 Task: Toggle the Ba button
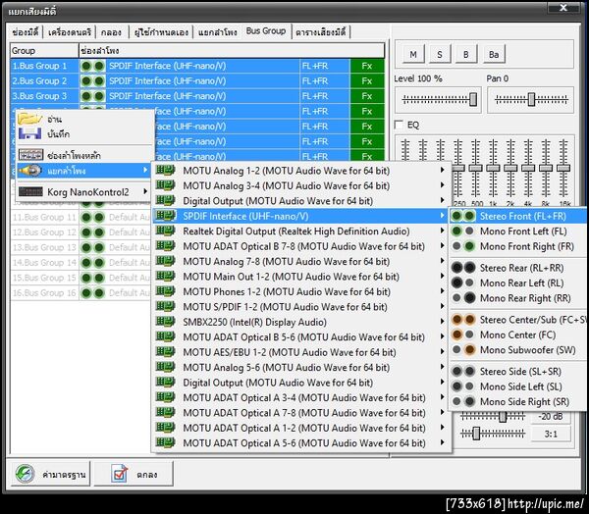click(x=494, y=55)
